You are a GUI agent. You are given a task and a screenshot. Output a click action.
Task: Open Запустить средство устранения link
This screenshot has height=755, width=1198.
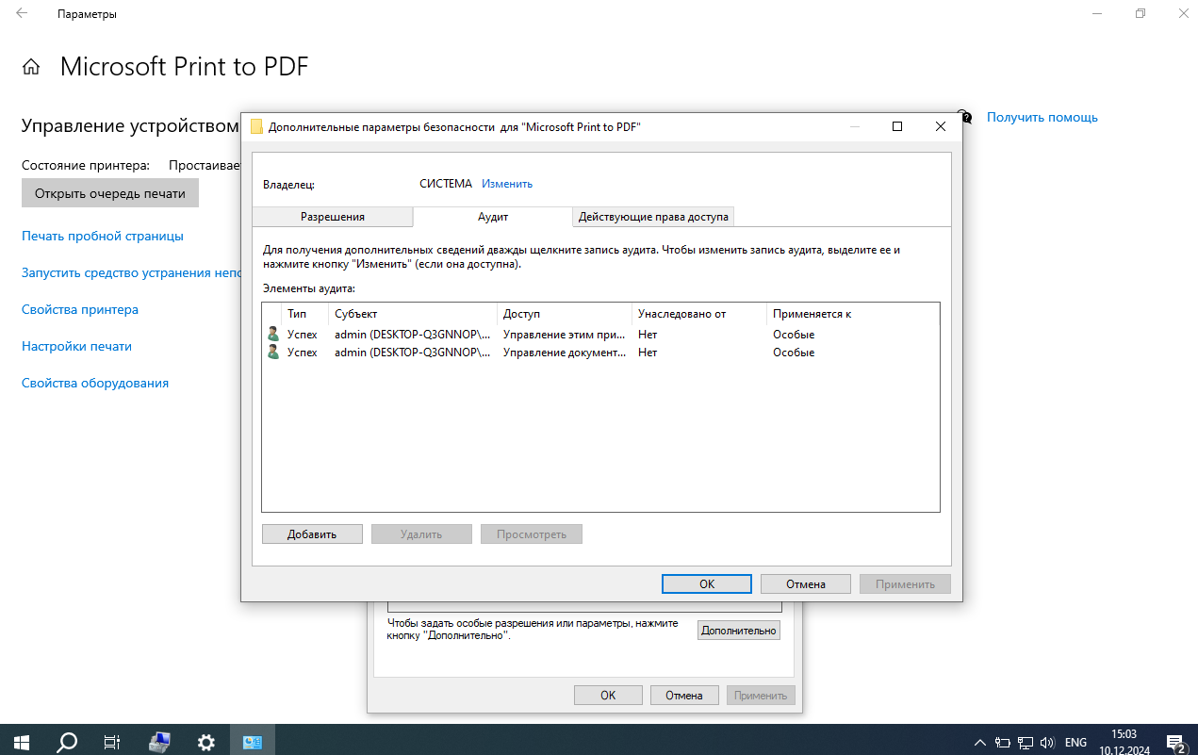(131, 272)
